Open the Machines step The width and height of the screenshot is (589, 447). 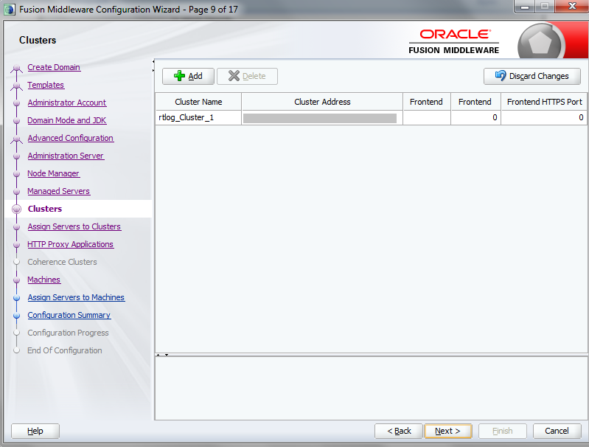click(x=44, y=280)
